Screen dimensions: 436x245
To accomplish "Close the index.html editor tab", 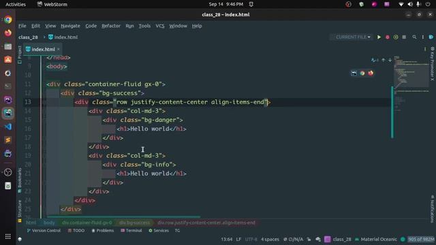I will pos(59,49).
